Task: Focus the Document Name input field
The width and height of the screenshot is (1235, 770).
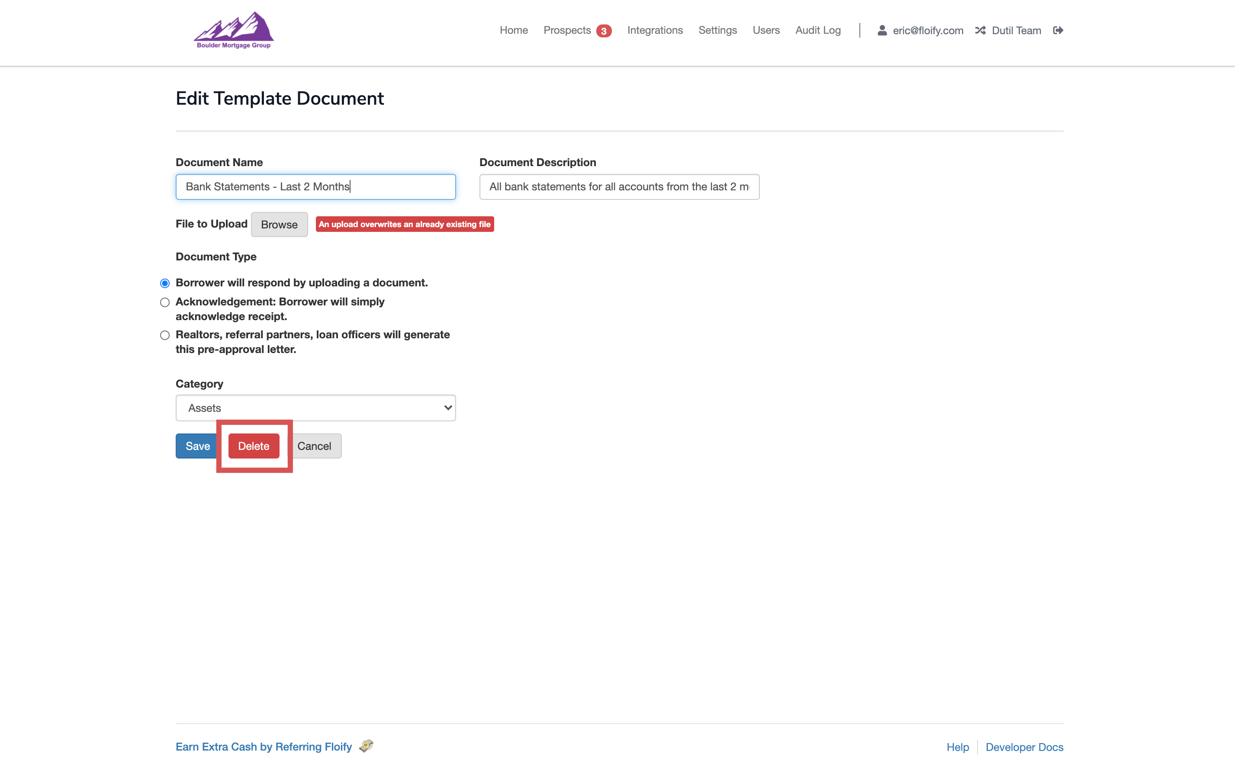Action: click(316, 187)
